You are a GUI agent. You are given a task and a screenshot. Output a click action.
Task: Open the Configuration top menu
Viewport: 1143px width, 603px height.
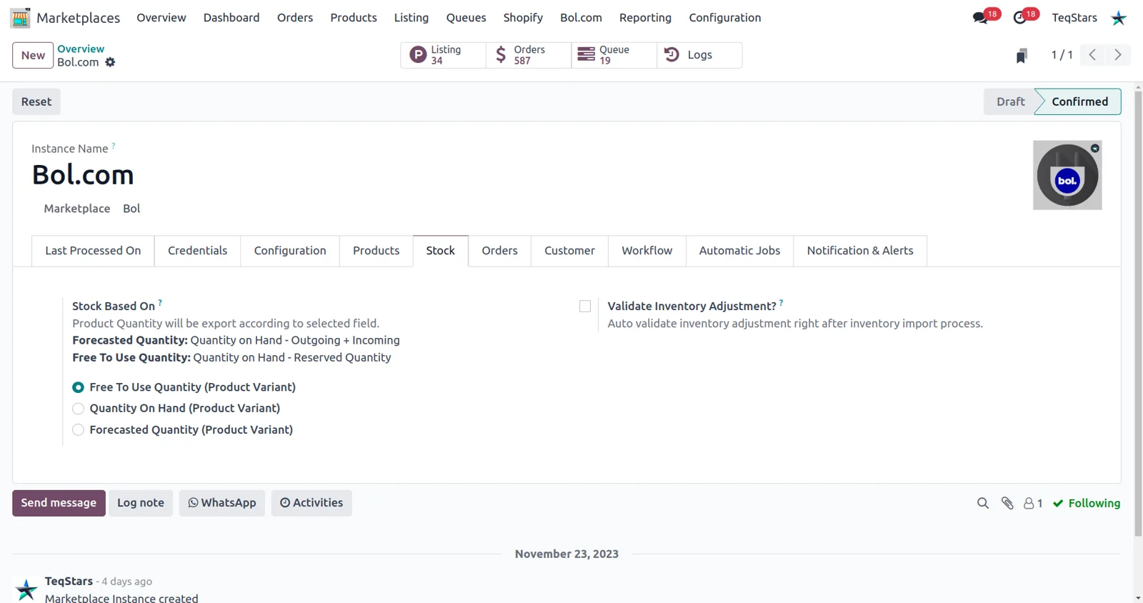725,18
